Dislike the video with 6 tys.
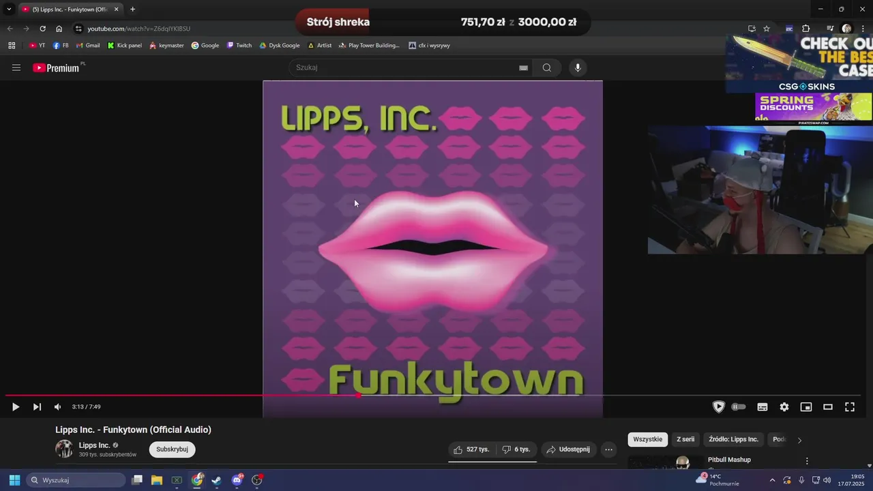Viewport: 873px width, 491px height. tap(516, 449)
